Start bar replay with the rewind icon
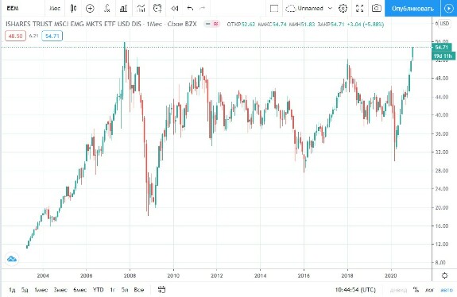The width and height of the screenshot is (457, 297). pyautogui.click(x=174, y=9)
